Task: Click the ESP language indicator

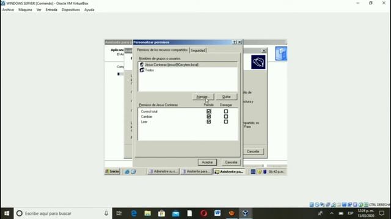Action: pos(350,214)
